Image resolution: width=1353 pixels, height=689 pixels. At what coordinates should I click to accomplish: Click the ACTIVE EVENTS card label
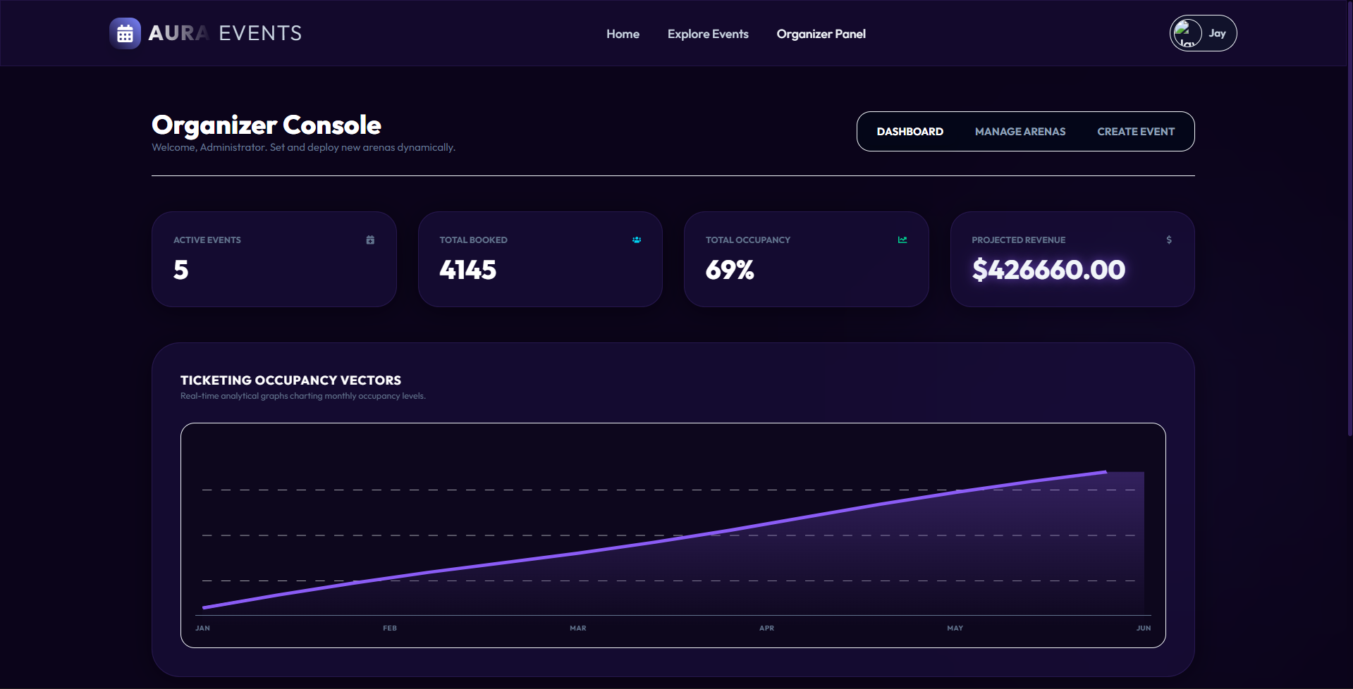207,240
